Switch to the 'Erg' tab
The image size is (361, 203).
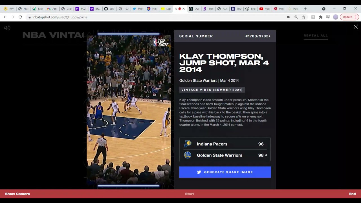(250, 9)
